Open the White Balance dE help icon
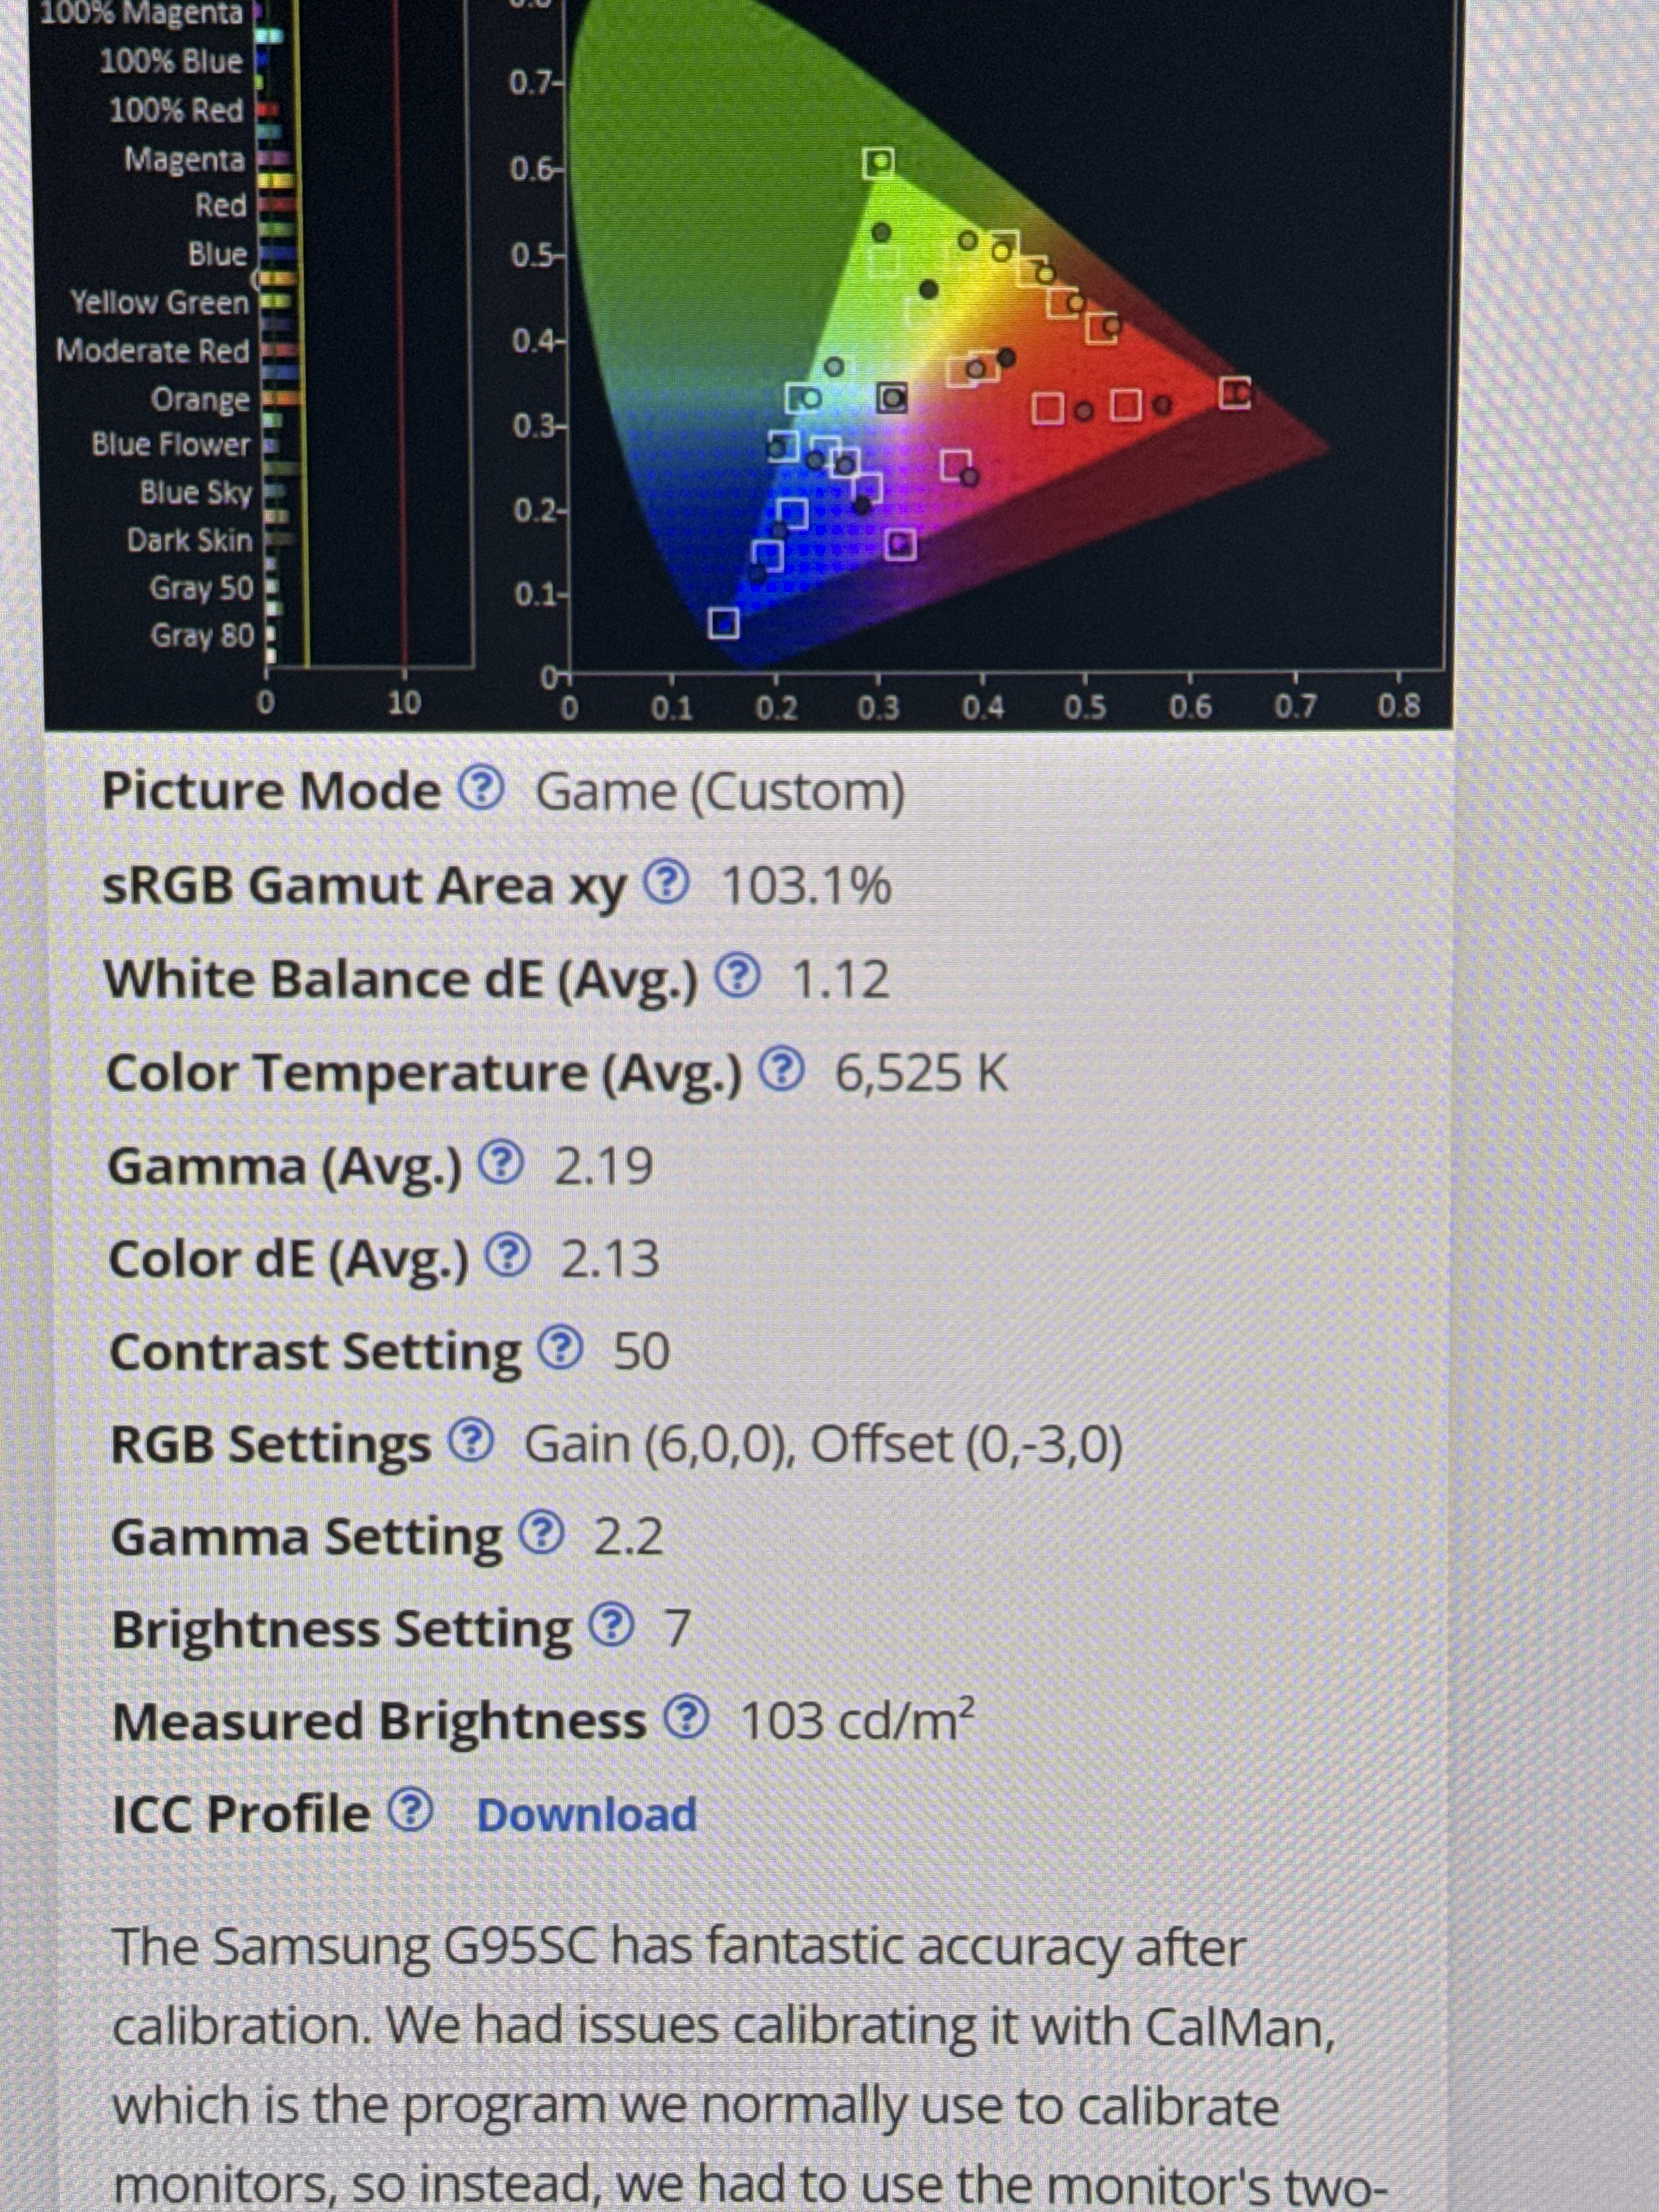 (x=739, y=976)
